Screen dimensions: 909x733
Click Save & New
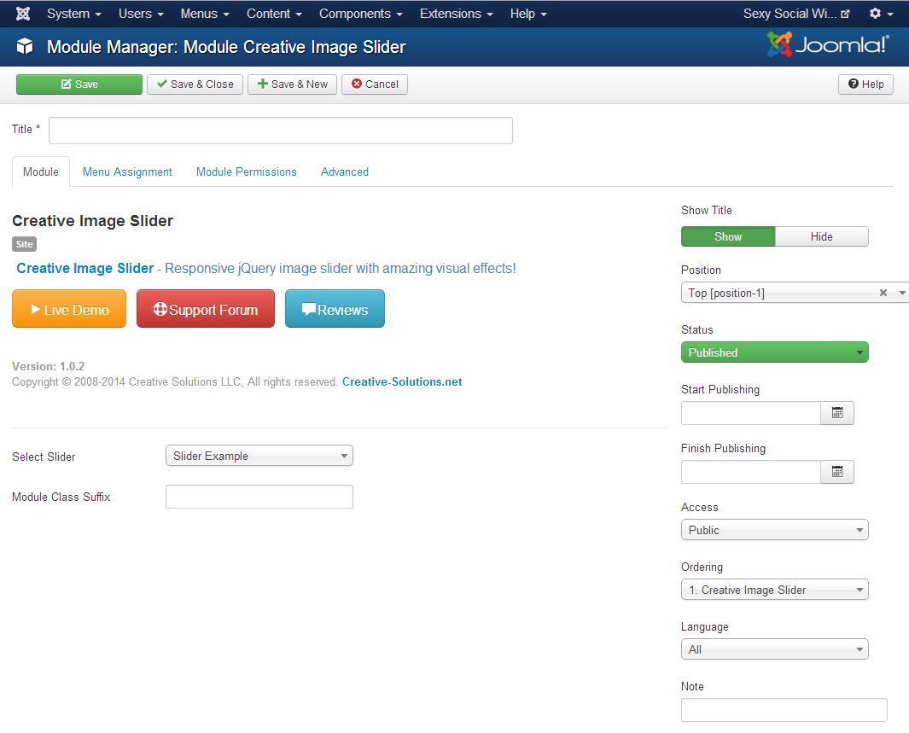coord(292,84)
